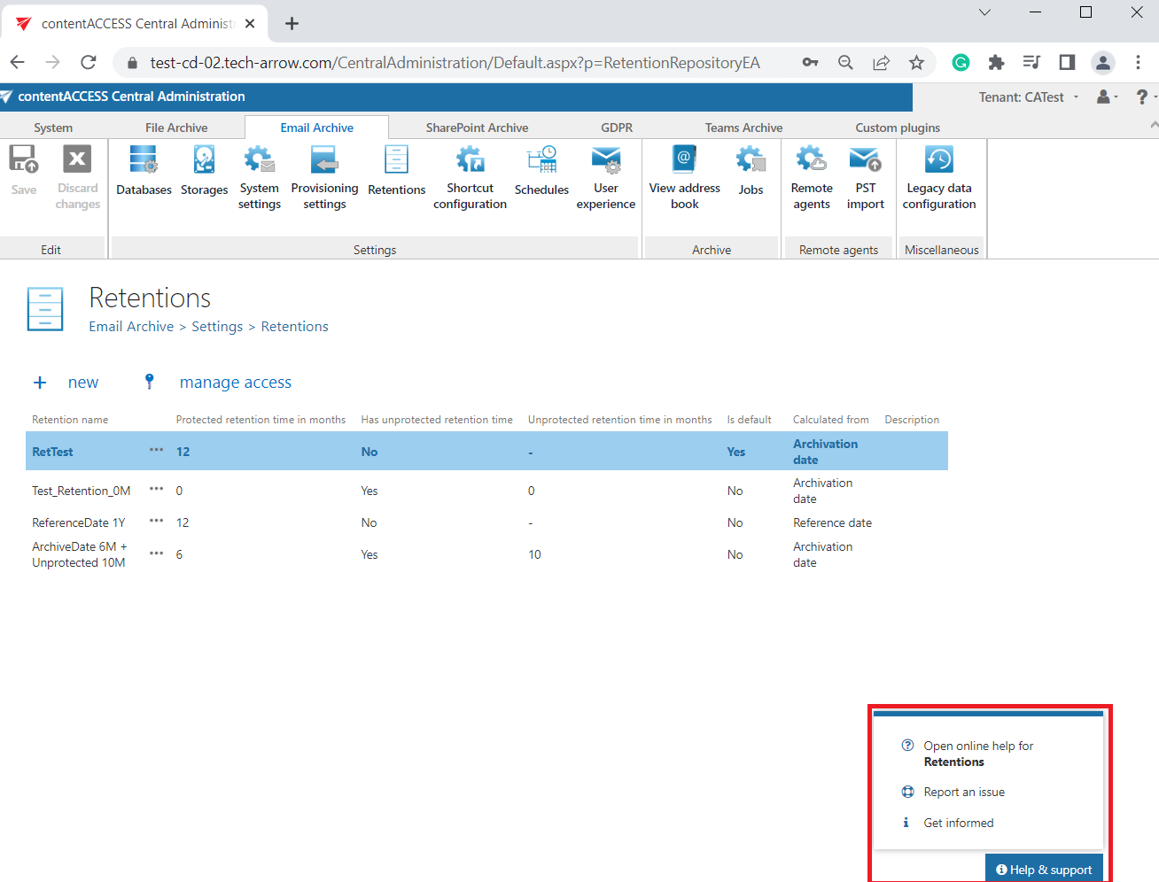Click the new retention button
Image resolution: width=1159 pixels, height=882 pixels.
point(67,383)
